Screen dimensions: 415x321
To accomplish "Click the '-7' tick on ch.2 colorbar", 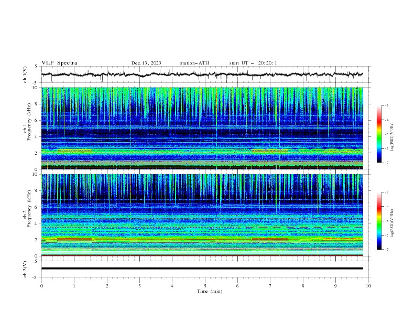I will (x=386, y=249).
